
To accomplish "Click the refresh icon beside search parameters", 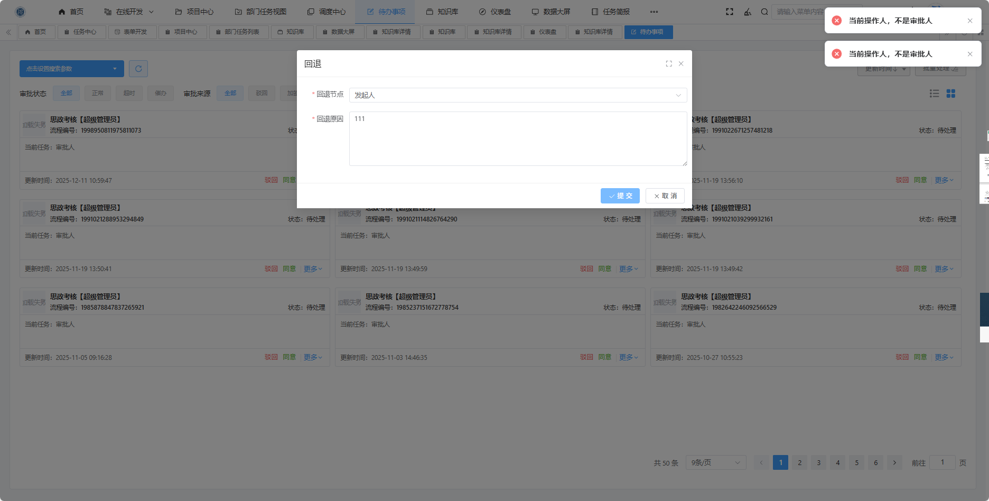I will 138,69.
